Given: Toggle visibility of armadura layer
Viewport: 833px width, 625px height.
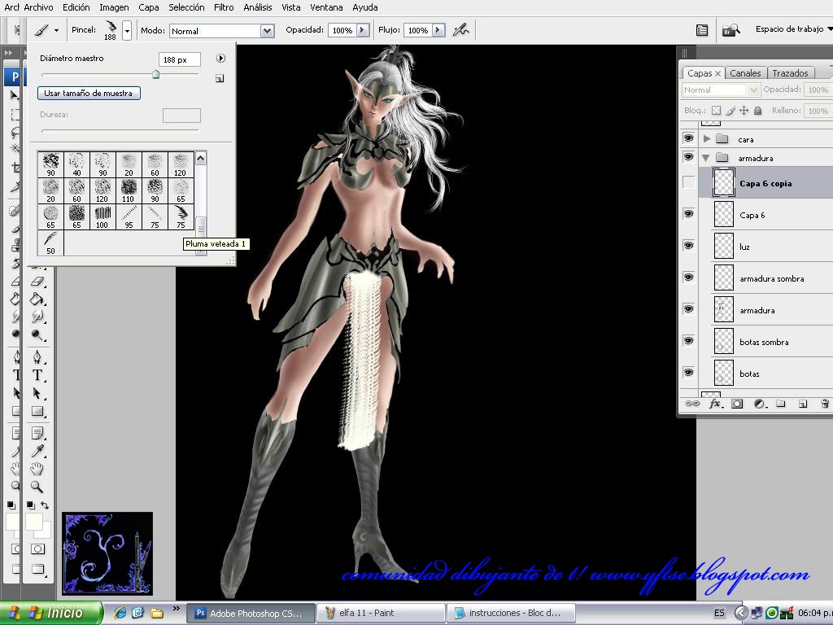Looking at the screenshot, I should pyautogui.click(x=688, y=309).
